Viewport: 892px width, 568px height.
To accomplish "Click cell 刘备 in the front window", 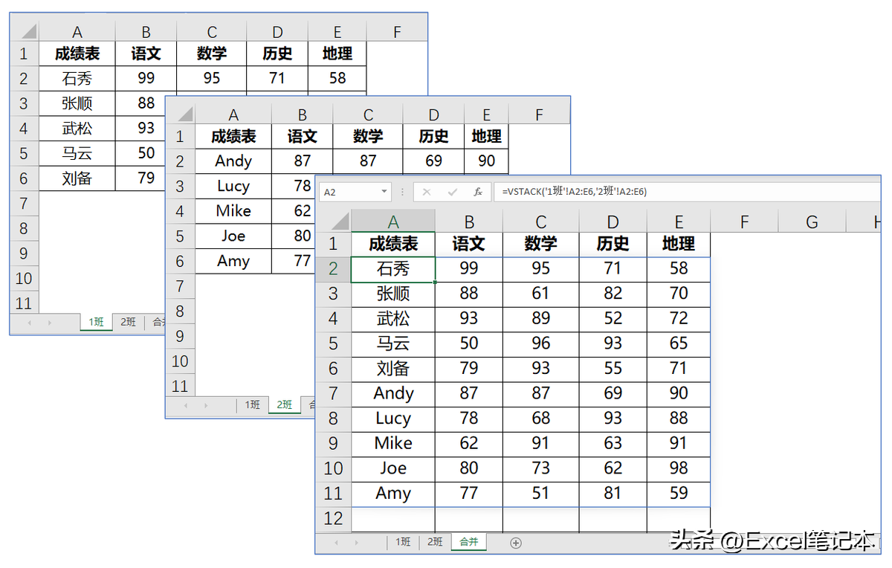I will (x=393, y=368).
